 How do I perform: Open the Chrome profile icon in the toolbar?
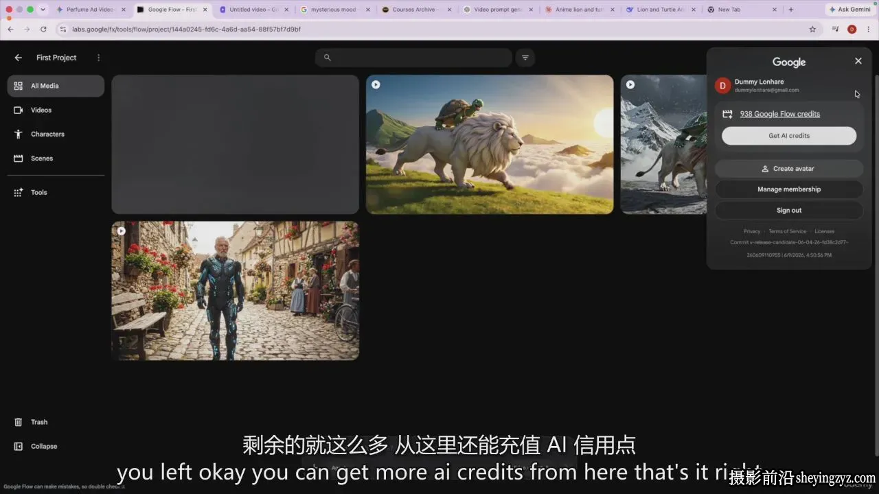(x=852, y=30)
